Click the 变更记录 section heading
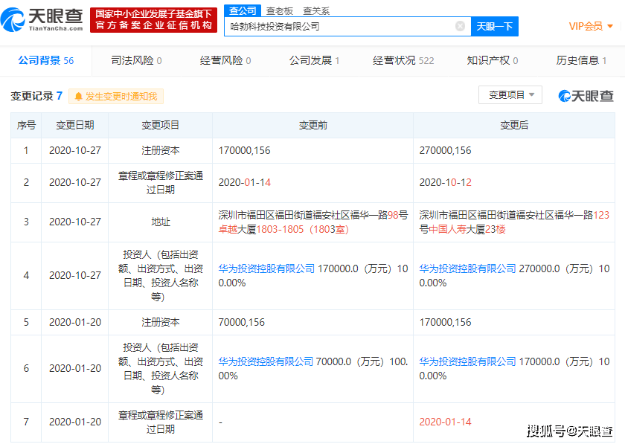Screen dimensions: 625x444 tap(36, 96)
